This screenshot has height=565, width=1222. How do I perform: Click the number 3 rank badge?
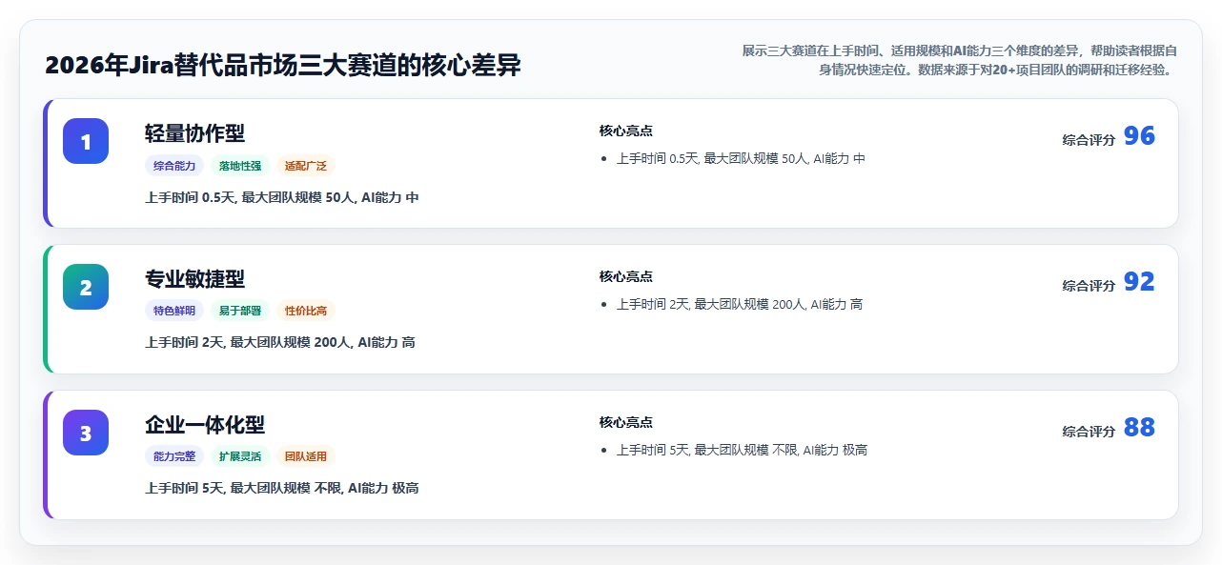pyautogui.click(x=86, y=433)
